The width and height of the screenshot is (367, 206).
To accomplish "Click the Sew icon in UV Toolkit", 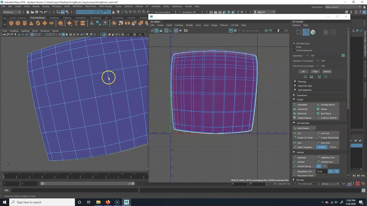I will click(x=295, y=143).
